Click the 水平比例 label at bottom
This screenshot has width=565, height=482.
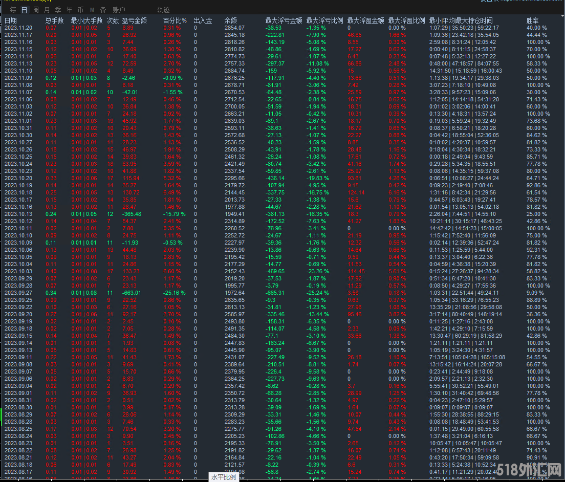tap(224, 477)
